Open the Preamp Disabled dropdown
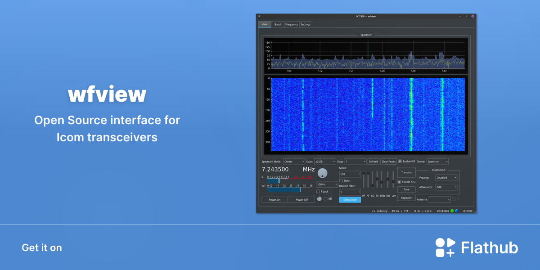Image resolution: width=540 pixels, height=270 pixels. pos(446,177)
